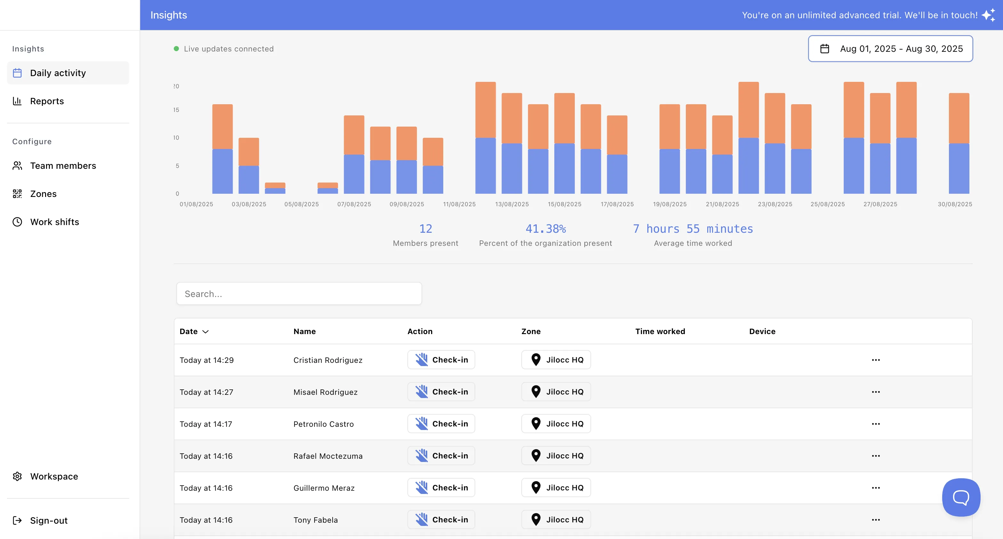
Task: Click the hand icon in Tony Fabela's Check-in
Action: point(421,519)
